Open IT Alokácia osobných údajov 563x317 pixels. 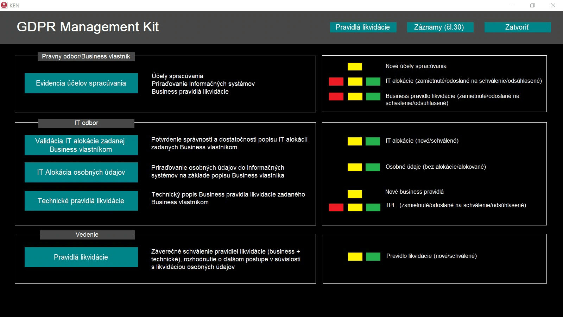coord(81,172)
